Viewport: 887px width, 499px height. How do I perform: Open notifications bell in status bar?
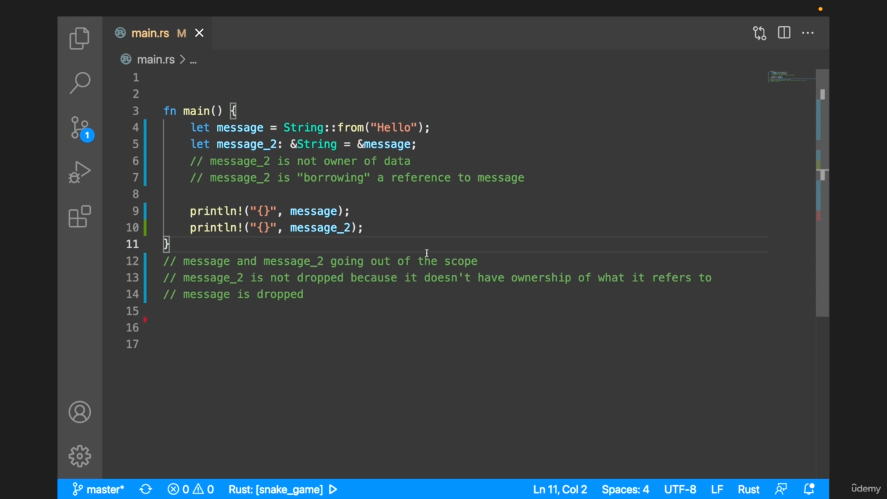tap(809, 489)
